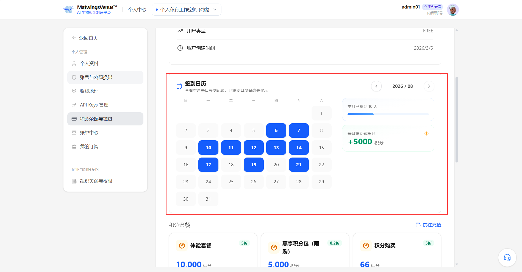Go to next month in calendar
This screenshot has height=272, width=522.
tap(429, 86)
